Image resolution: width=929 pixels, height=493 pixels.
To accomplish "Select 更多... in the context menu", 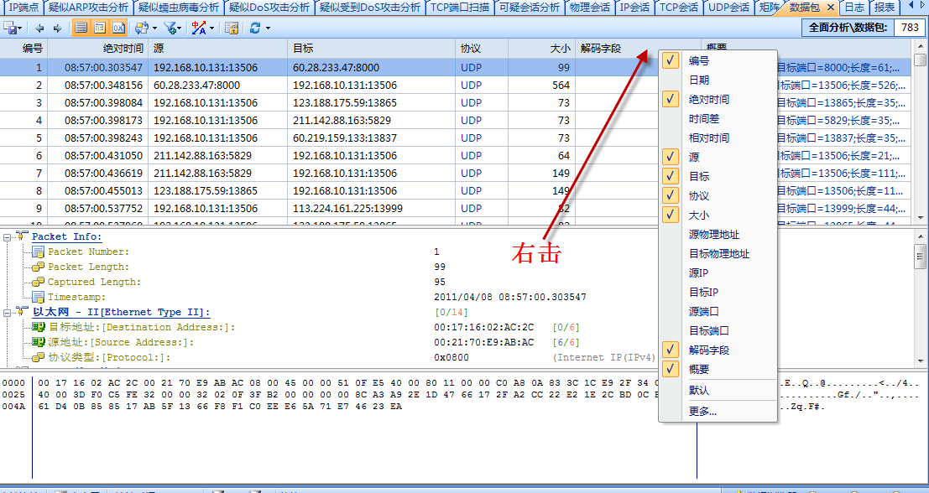I will 702,411.
